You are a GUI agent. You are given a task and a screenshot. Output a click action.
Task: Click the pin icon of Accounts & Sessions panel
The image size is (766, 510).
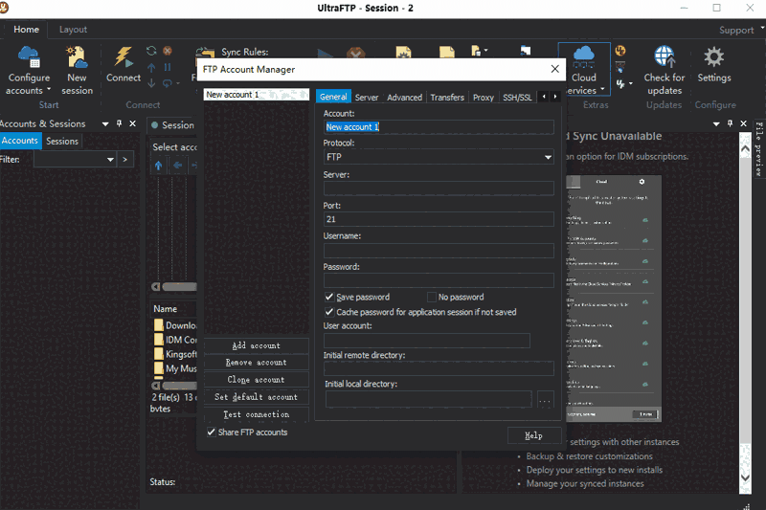(120, 124)
